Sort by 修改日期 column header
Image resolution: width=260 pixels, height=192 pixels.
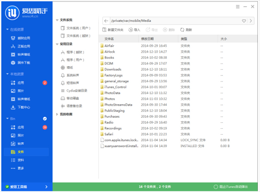[158, 39]
